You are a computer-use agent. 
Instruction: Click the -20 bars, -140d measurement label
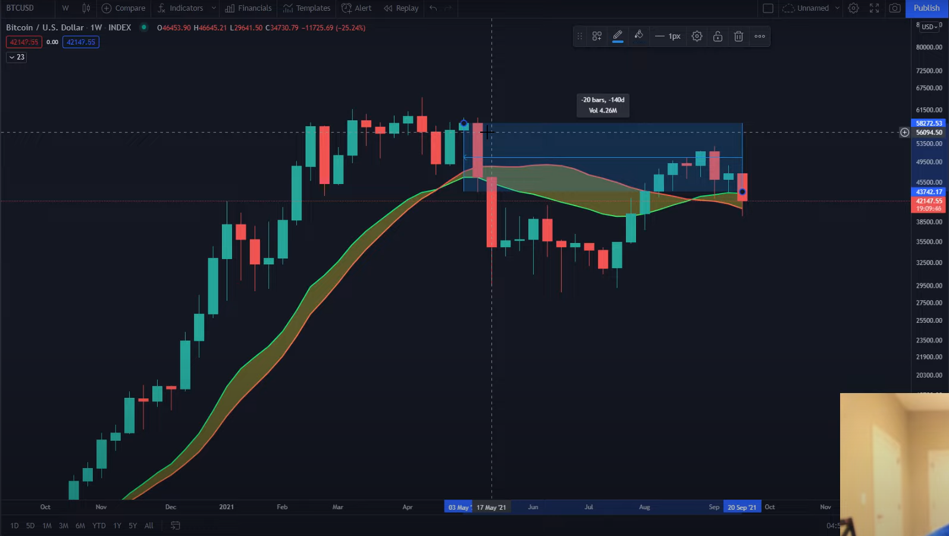coord(603,105)
